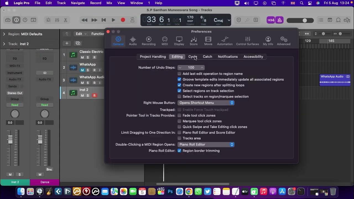
Task: Toggle the Metronome click button
Action: 279,20
